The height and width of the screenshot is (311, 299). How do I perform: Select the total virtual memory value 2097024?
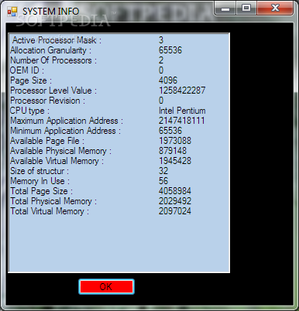(175, 211)
